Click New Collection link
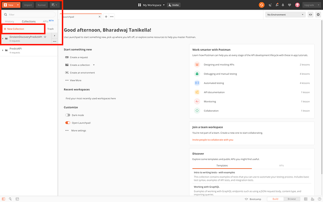Image resolution: width=323 pixels, height=202 pixels. (14, 29)
